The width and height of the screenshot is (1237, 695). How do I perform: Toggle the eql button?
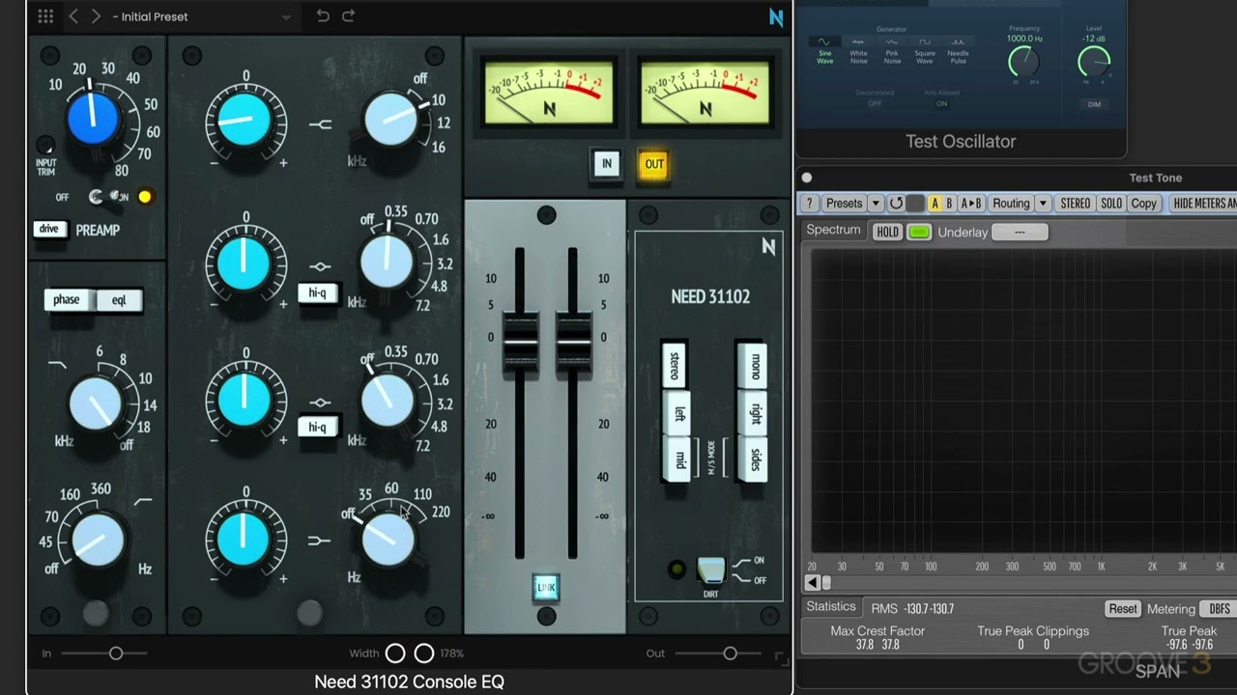119,300
